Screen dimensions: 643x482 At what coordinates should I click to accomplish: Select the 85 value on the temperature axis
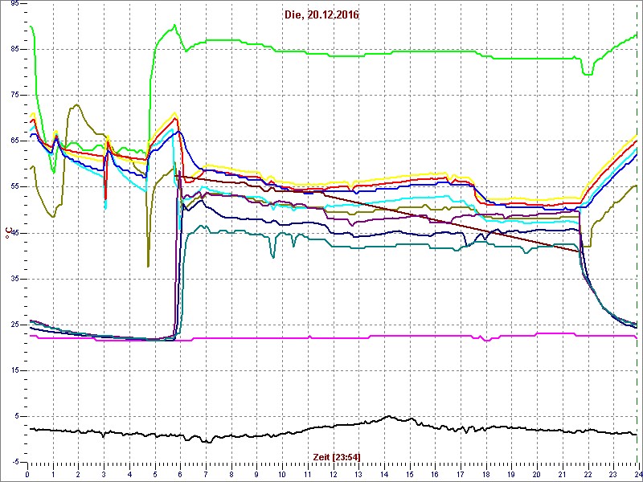coord(13,49)
